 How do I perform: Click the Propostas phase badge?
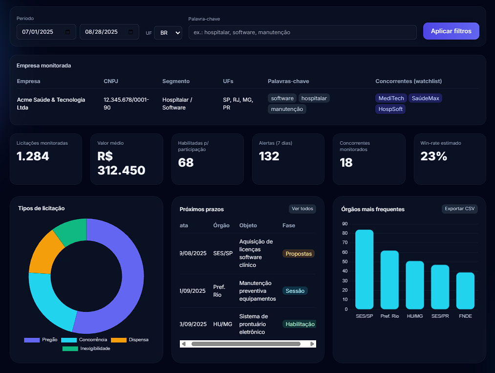pyautogui.click(x=298, y=254)
